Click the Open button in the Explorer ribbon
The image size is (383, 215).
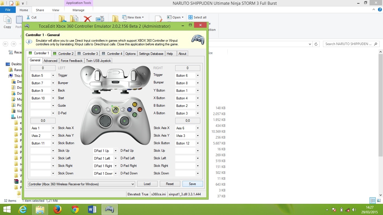[175, 17]
